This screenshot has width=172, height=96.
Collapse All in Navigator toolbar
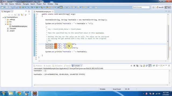point(19,15)
